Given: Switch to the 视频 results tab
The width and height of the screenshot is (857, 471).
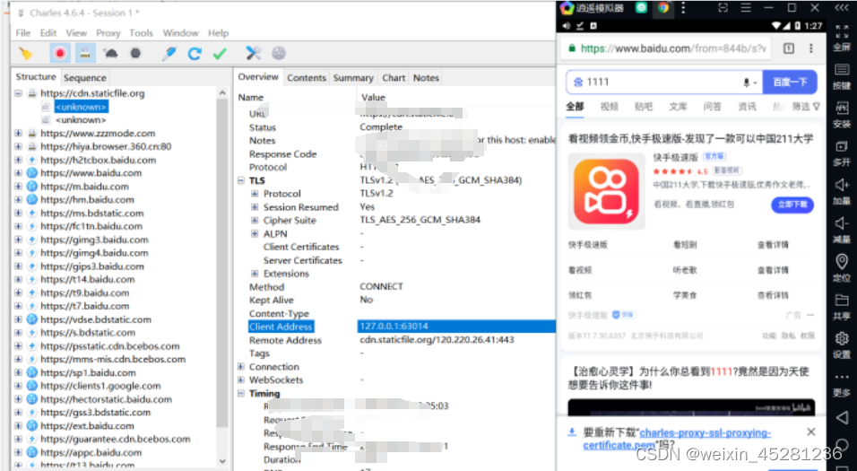Looking at the screenshot, I should [609, 106].
